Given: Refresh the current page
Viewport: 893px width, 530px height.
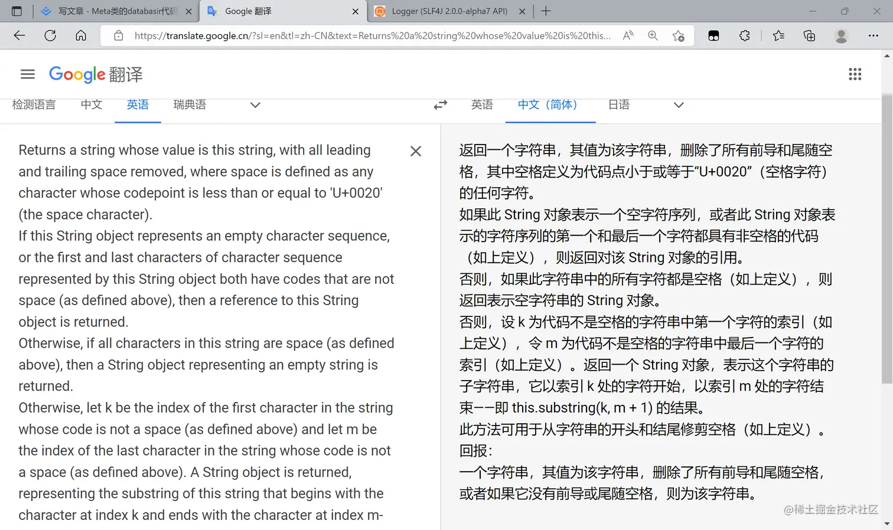Looking at the screenshot, I should [50, 35].
